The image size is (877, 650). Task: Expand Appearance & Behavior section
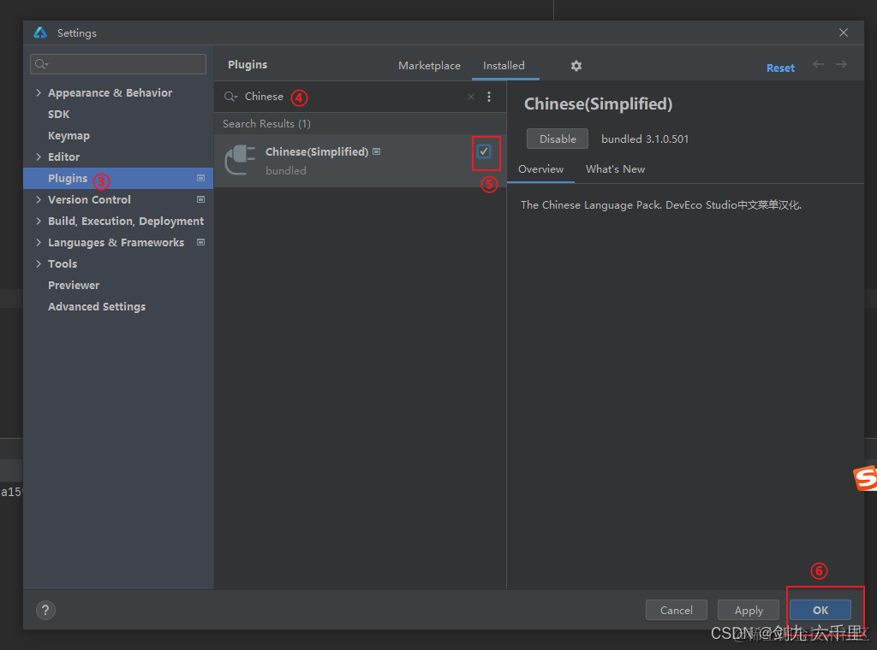pos(39,92)
